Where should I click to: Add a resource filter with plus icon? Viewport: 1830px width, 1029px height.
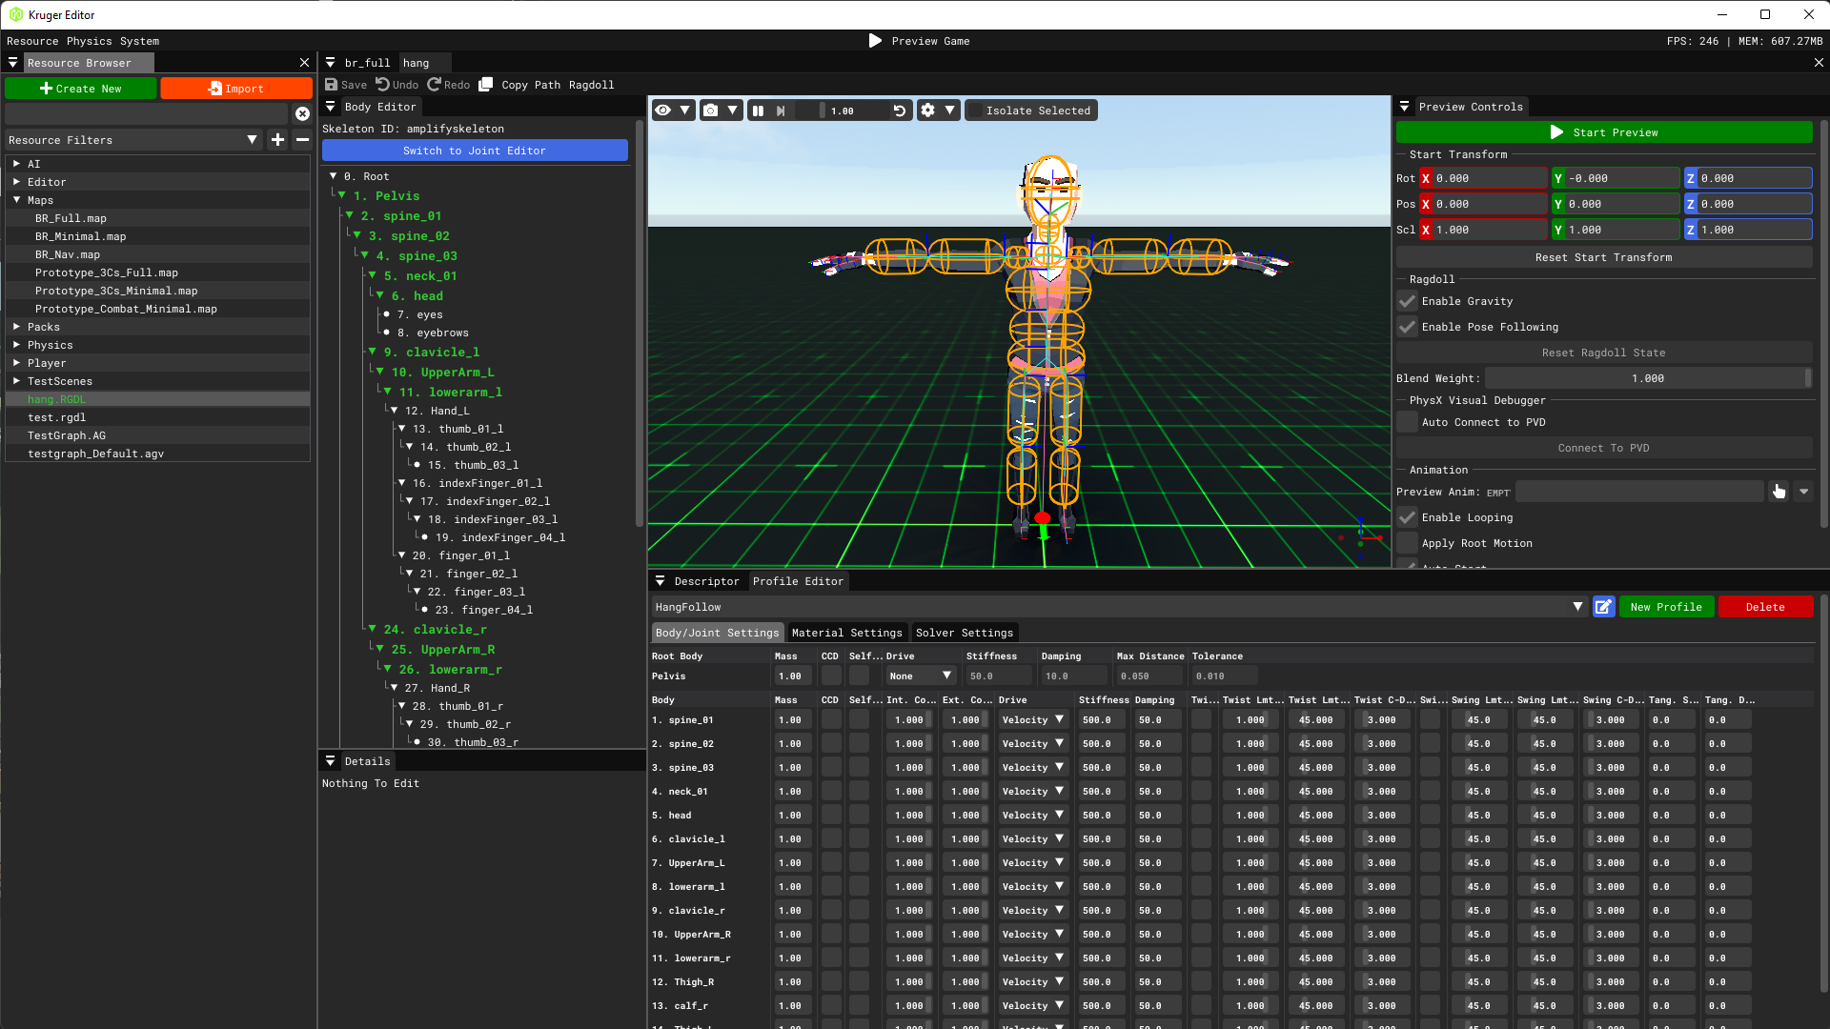[x=277, y=140]
